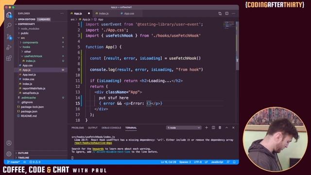Collapse the hooks folder
This screenshot has height=175, width=311.
click(x=26, y=47)
